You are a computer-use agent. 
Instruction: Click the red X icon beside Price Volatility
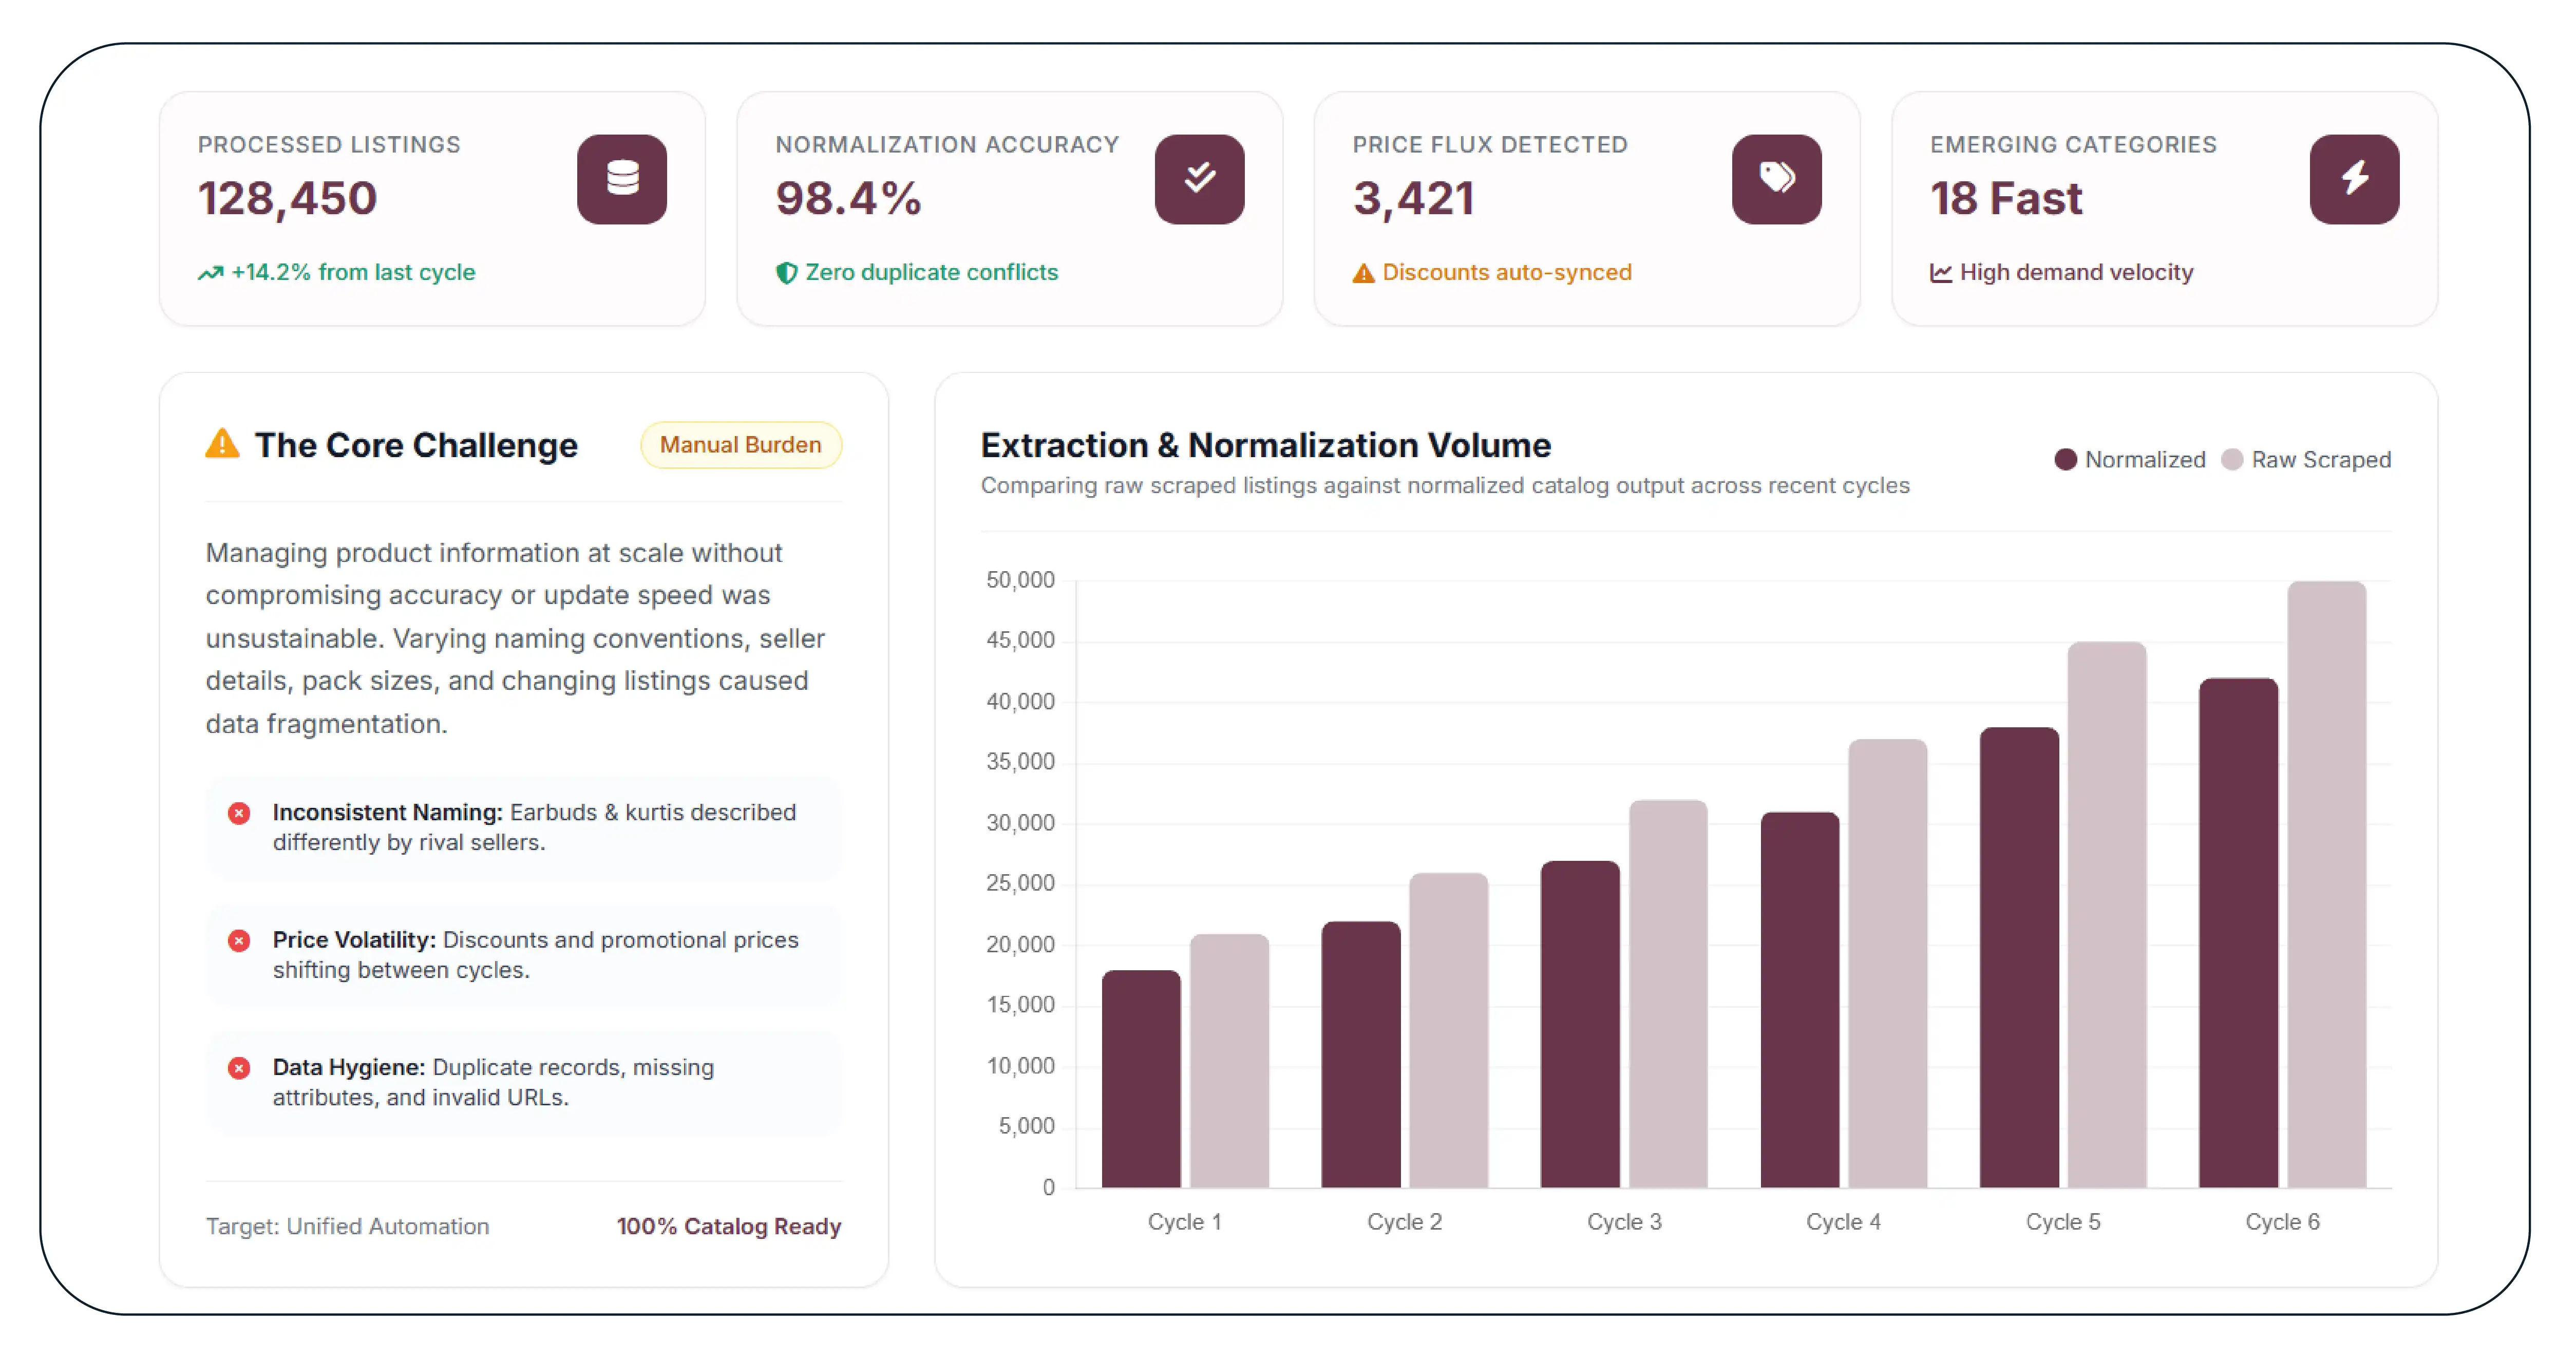tap(239, 941)
